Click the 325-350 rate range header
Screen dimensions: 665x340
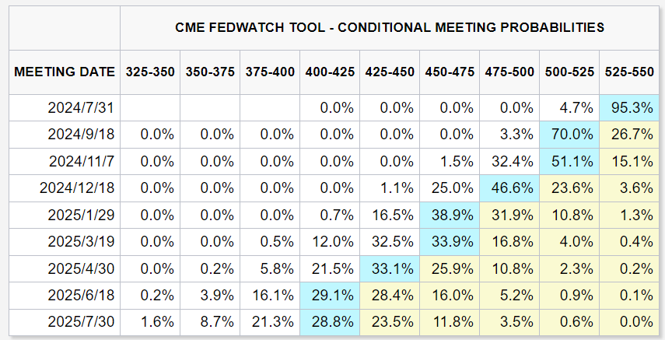tap(150, 72)
